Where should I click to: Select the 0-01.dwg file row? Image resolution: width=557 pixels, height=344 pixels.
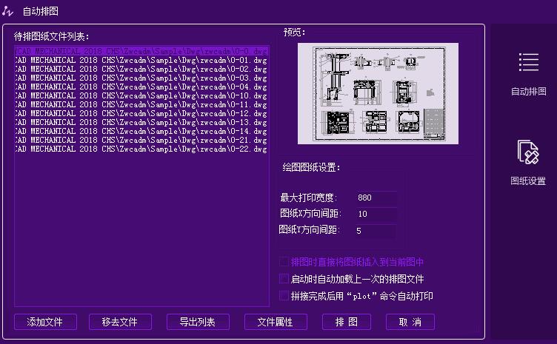[141, 60]
